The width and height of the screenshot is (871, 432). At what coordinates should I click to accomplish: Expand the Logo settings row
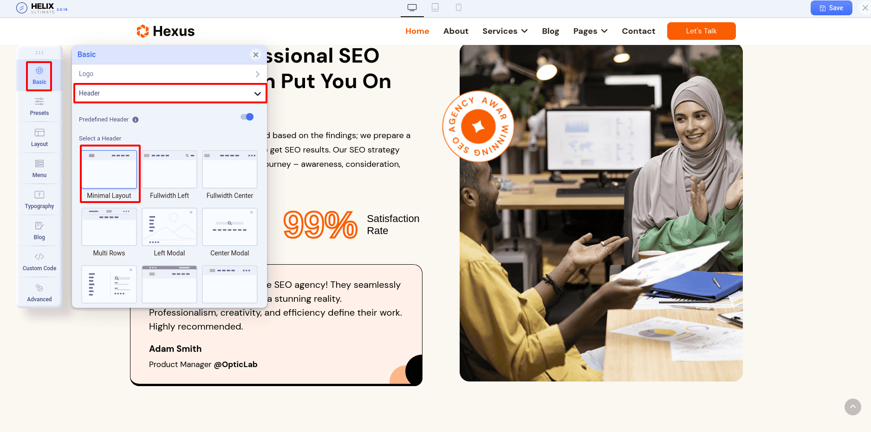(x=170, y=74)
